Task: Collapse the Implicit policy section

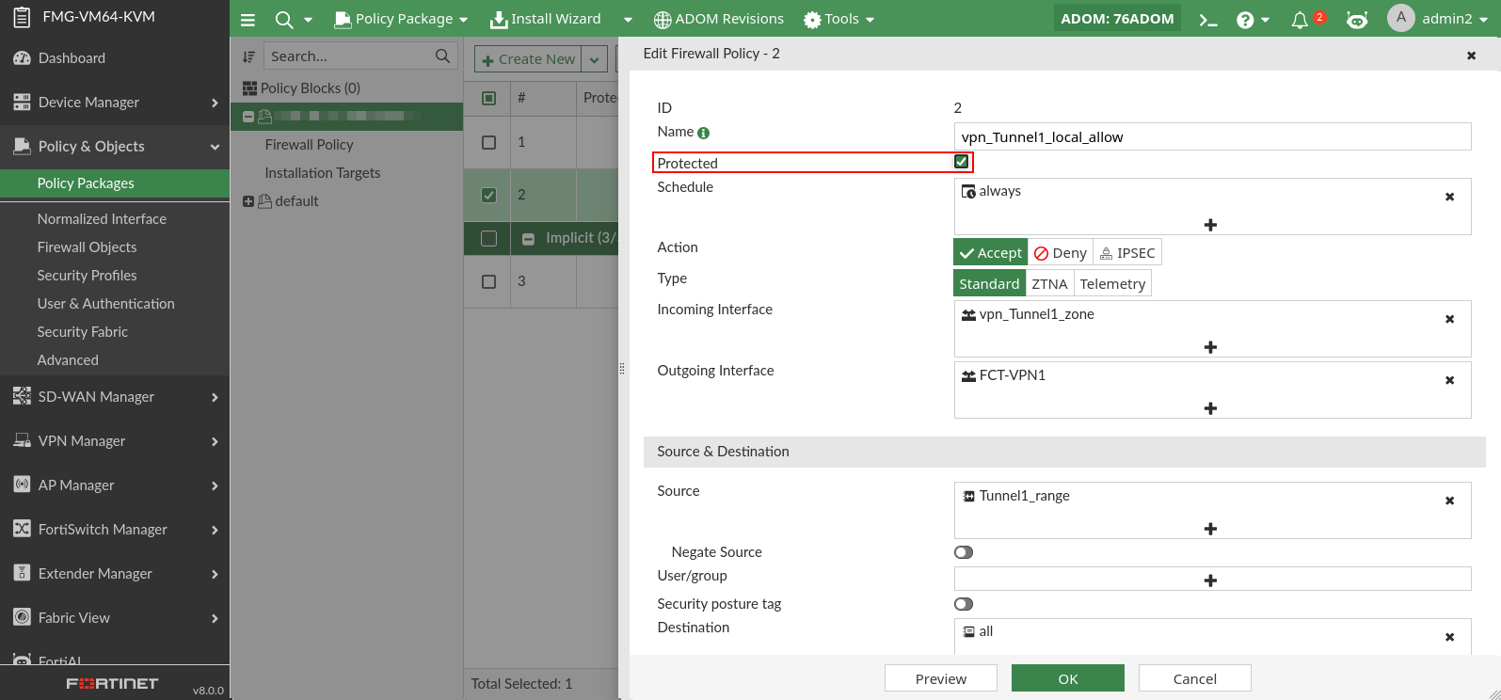Action: [x=529, y=239]
